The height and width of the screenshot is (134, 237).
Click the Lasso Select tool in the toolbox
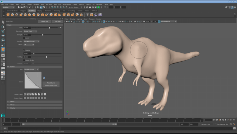[x=3, y=27]
